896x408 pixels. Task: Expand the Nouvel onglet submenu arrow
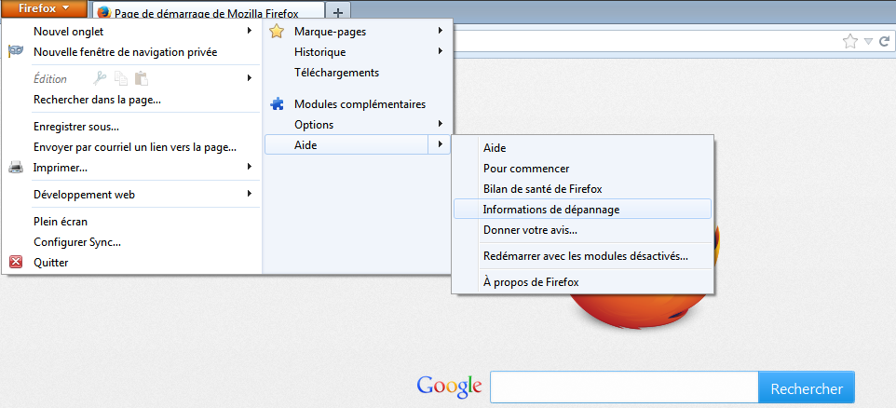tap(249, 31)
